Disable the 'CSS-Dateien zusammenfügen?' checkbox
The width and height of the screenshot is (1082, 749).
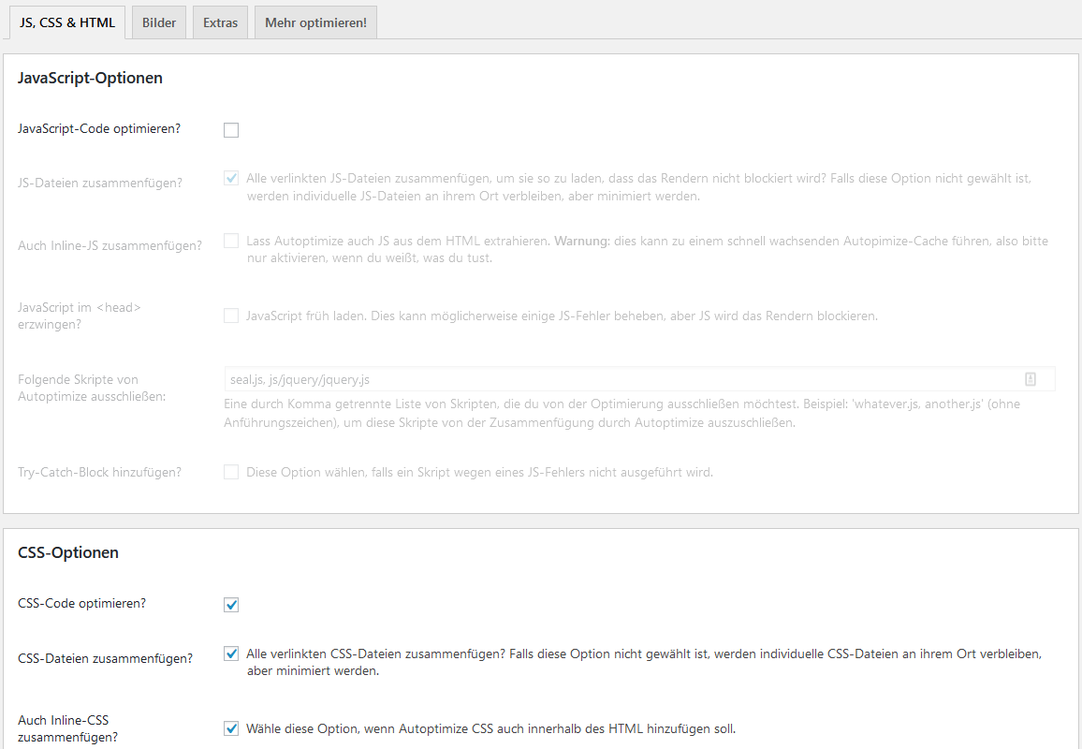[x=231, y=654]
